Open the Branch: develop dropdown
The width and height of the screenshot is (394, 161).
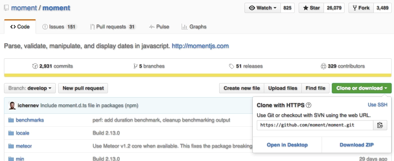pyautogui.click(x=30, y=88)
